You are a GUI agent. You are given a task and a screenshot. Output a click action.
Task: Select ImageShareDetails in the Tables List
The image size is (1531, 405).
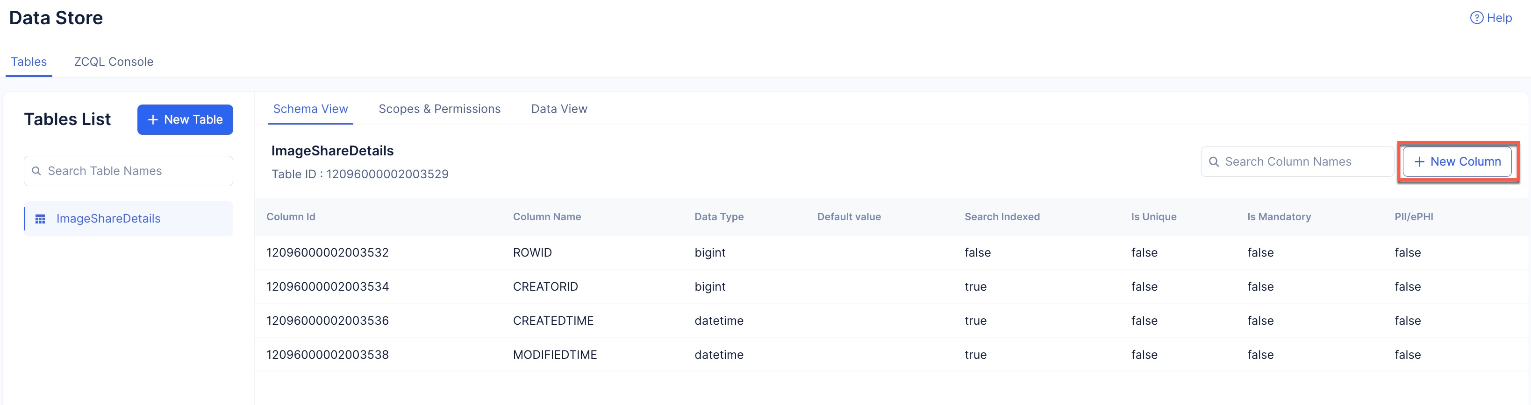coord(108,219)
